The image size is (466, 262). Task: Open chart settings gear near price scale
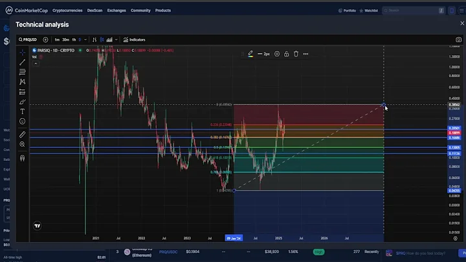pyautogui.click(x=455, y=238)
